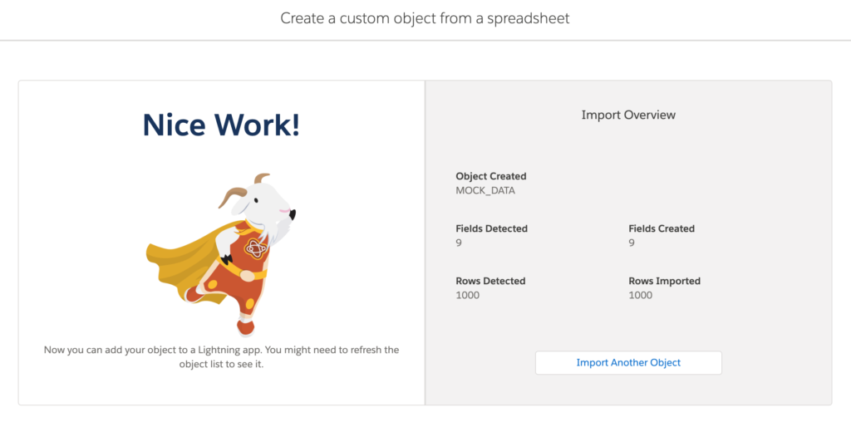This screenshot has width=851, height=422.
Task: Click the Rows Detected value 1000
Action: 468,296
